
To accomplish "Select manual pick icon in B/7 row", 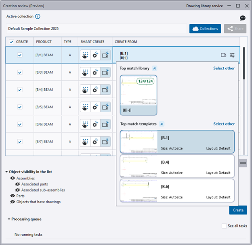I will point(85,142).
